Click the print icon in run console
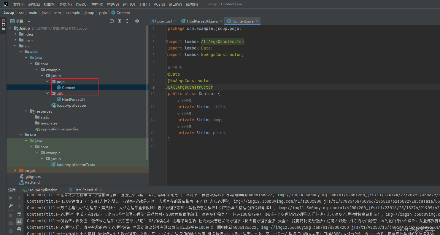The height and width of the screenshot is (235, 440). 19,229
